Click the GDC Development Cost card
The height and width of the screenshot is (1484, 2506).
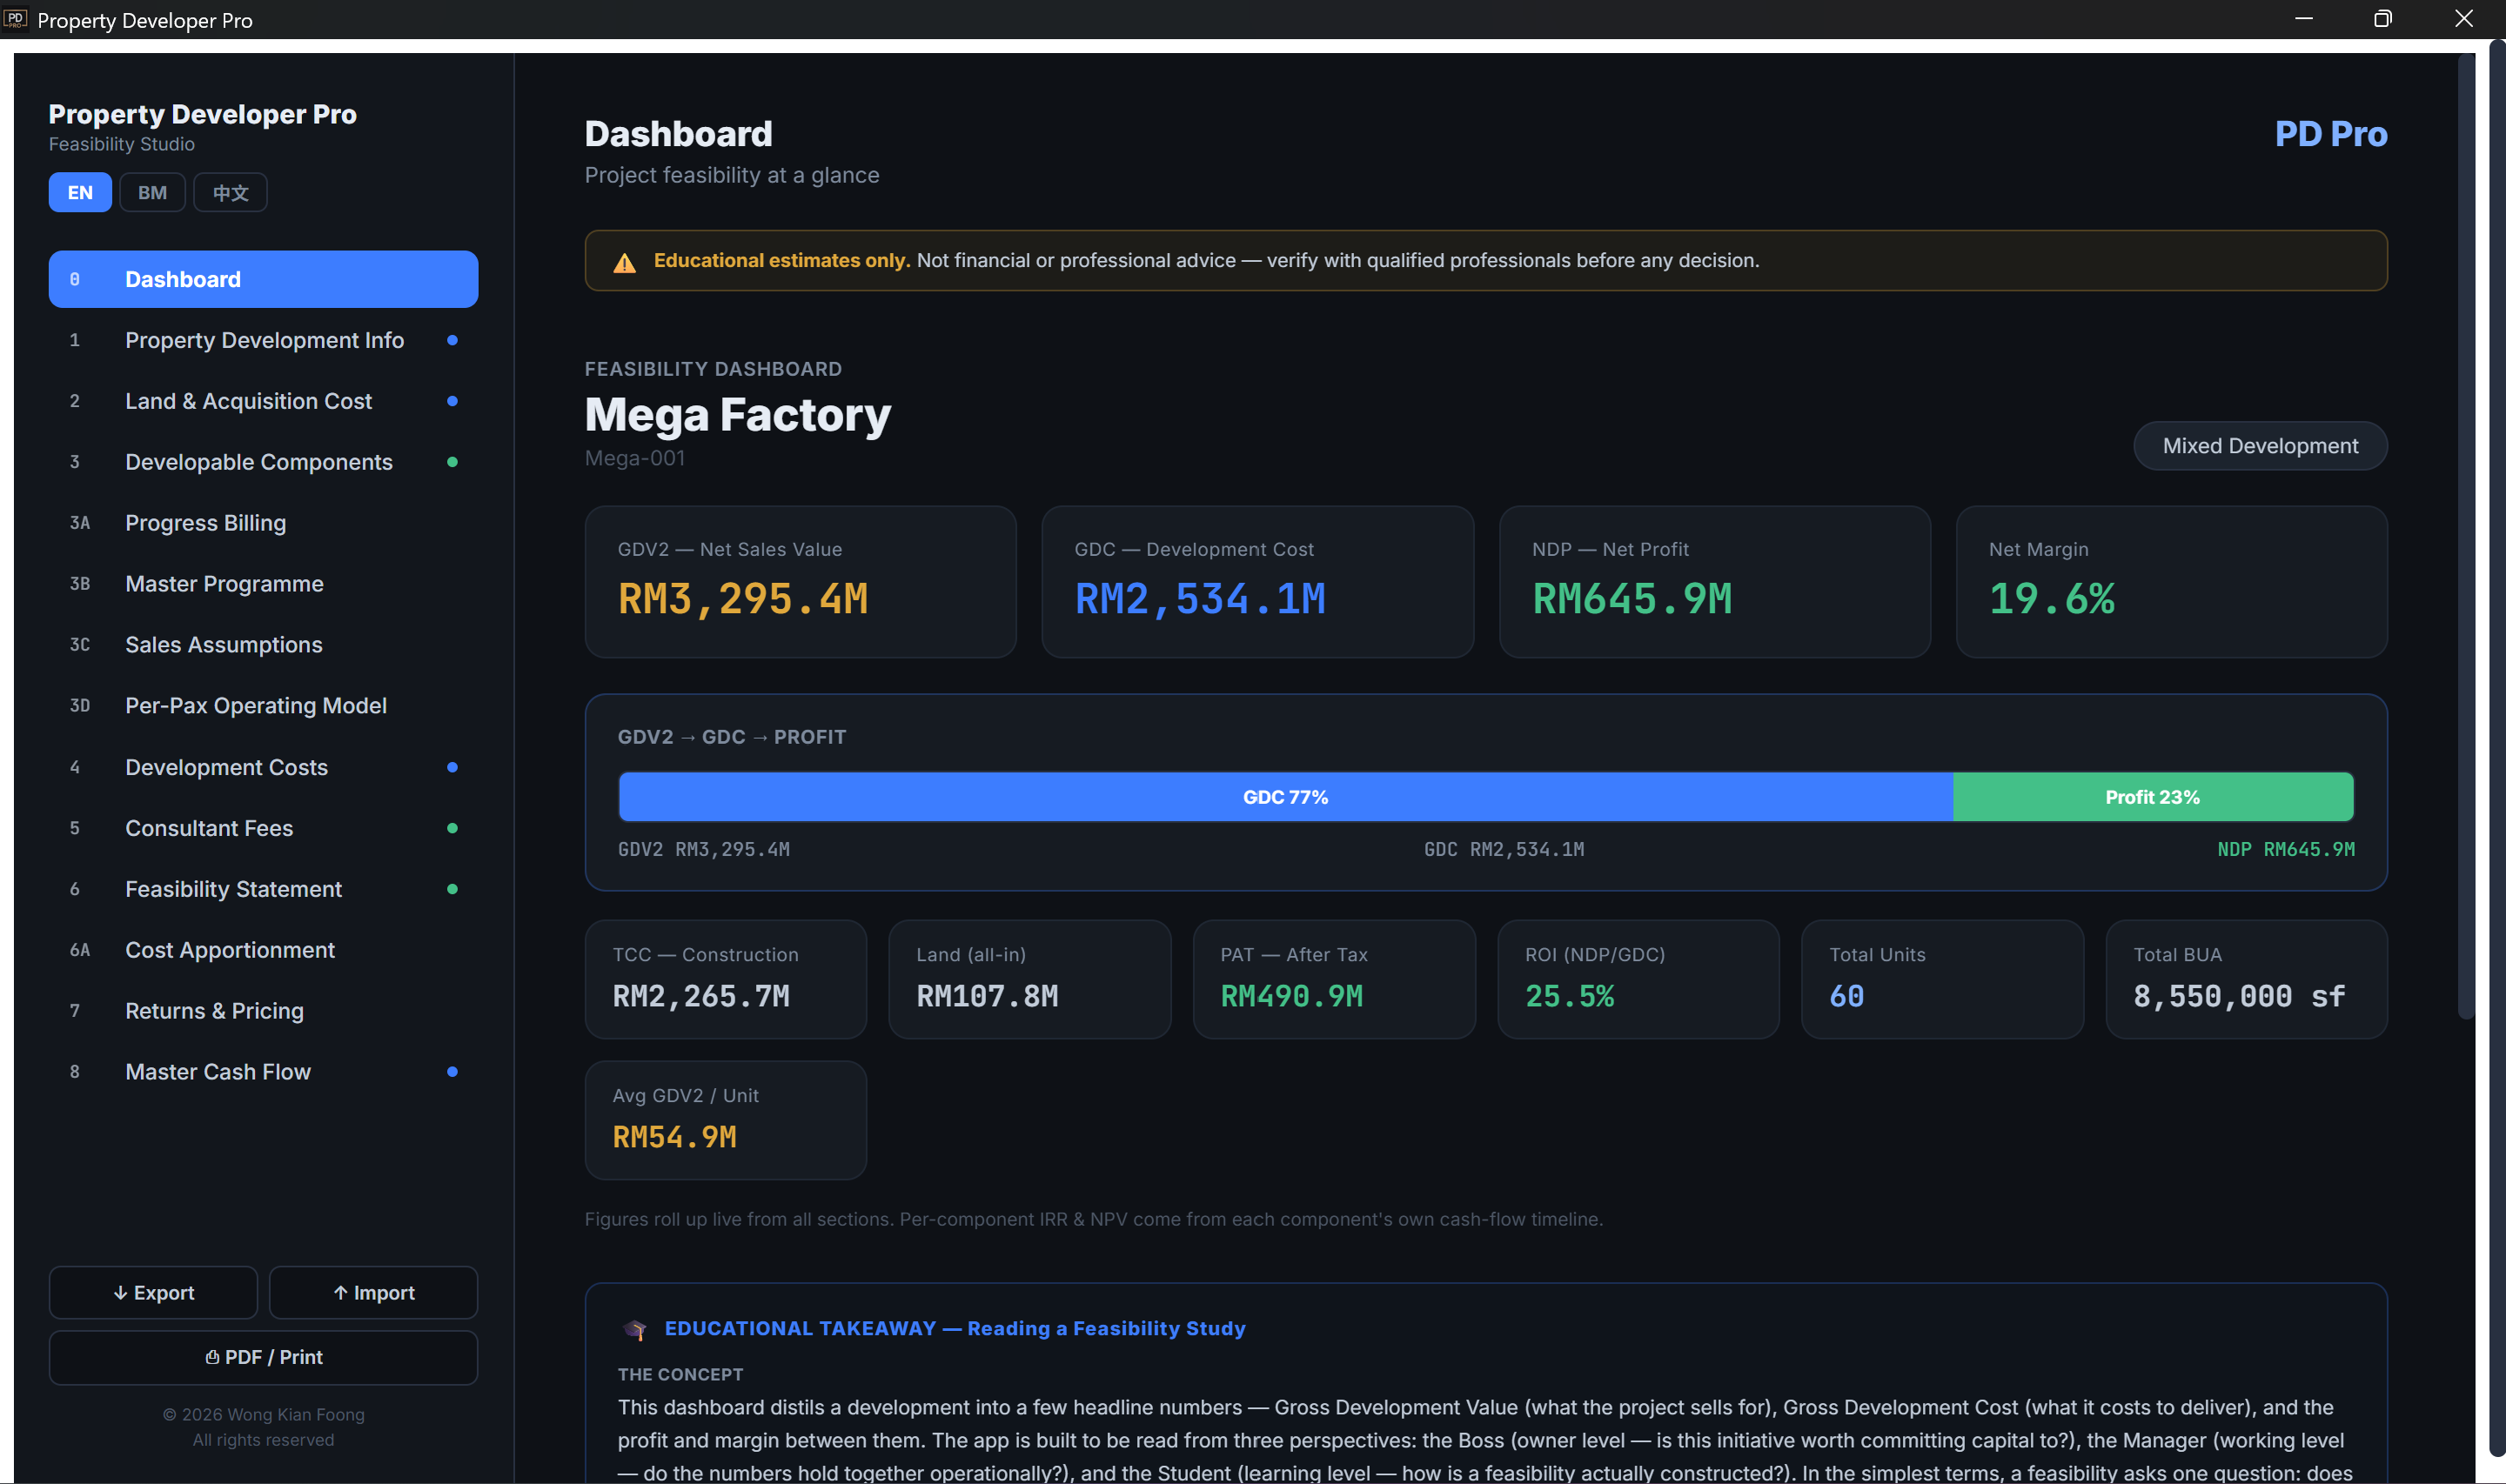coord(1257,582)
